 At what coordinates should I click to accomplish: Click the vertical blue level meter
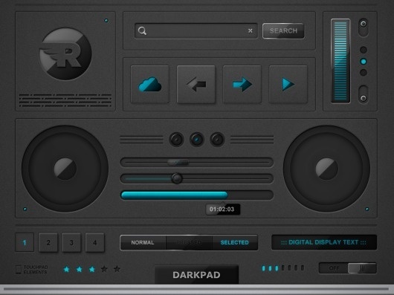(340, 61)
